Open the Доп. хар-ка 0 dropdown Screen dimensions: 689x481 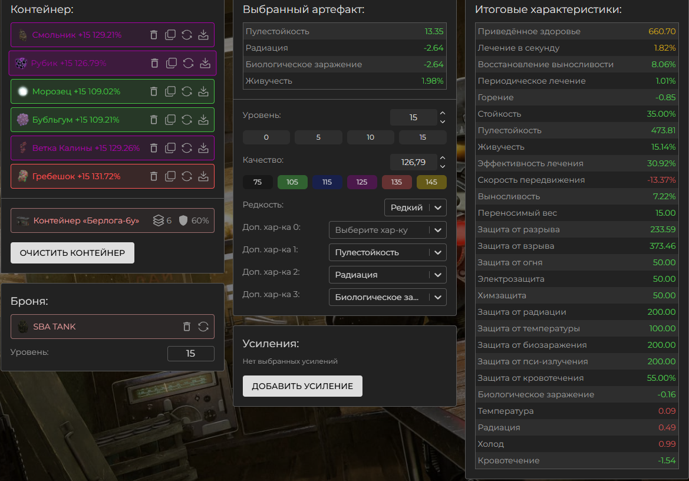pyautogui.click(x=388, y=230)
